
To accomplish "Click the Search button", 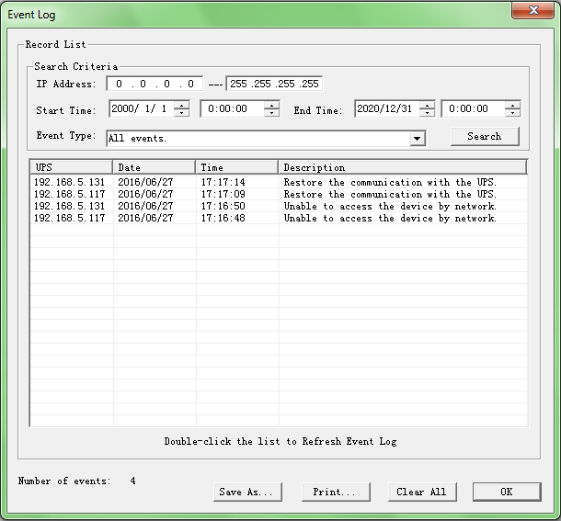I will [485, 136].
